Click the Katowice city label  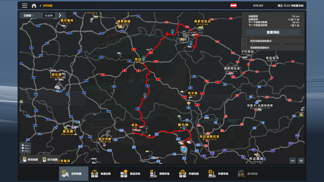247,53
